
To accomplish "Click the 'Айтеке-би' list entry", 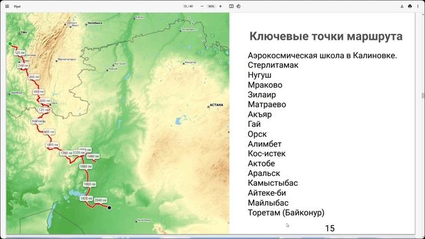I will coord(267,193).
